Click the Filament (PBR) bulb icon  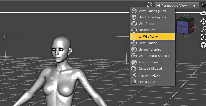pos(134,75)
